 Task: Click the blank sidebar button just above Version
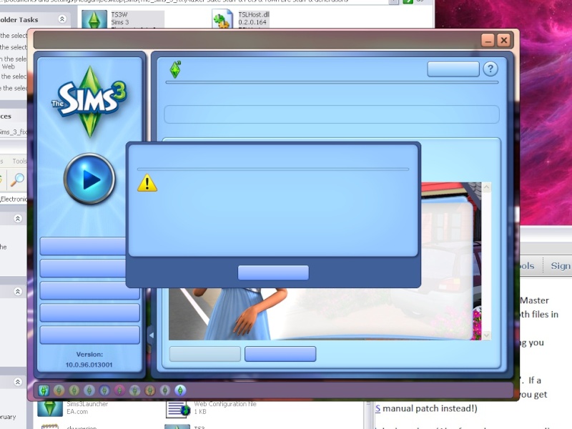tap(90, 335)
